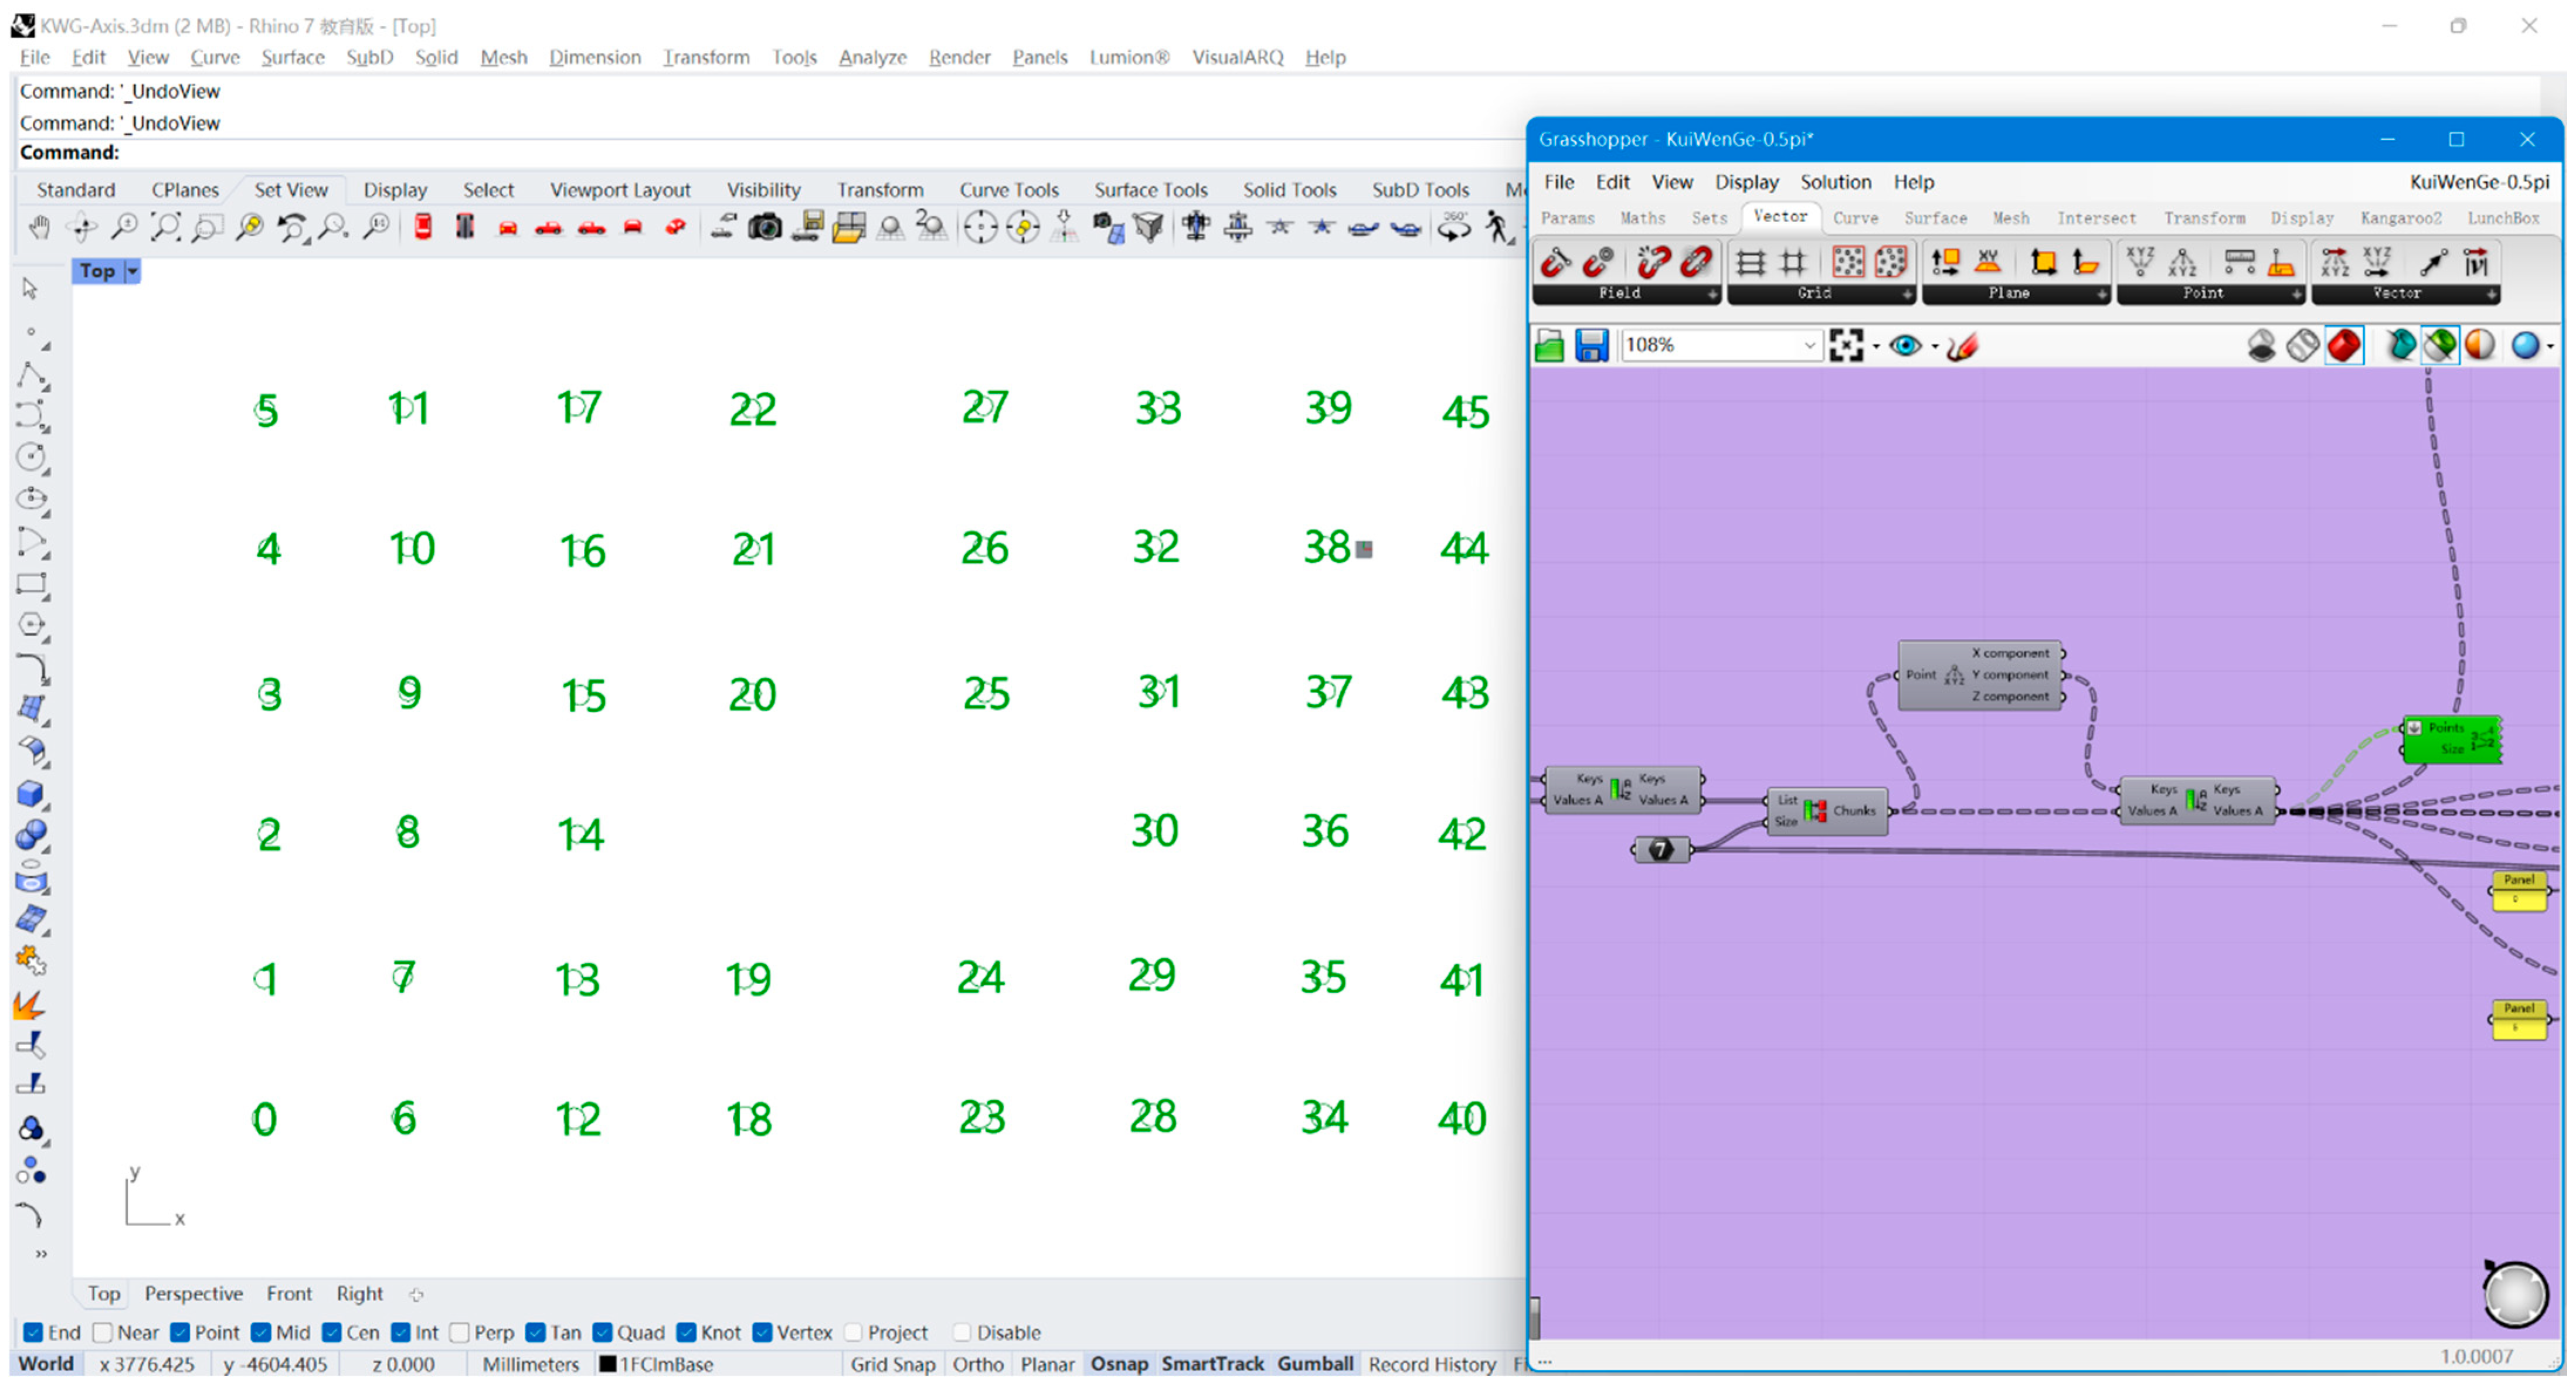
Task: Enable shaded preview red cylinder icon
Action: tap(2344, 346)
